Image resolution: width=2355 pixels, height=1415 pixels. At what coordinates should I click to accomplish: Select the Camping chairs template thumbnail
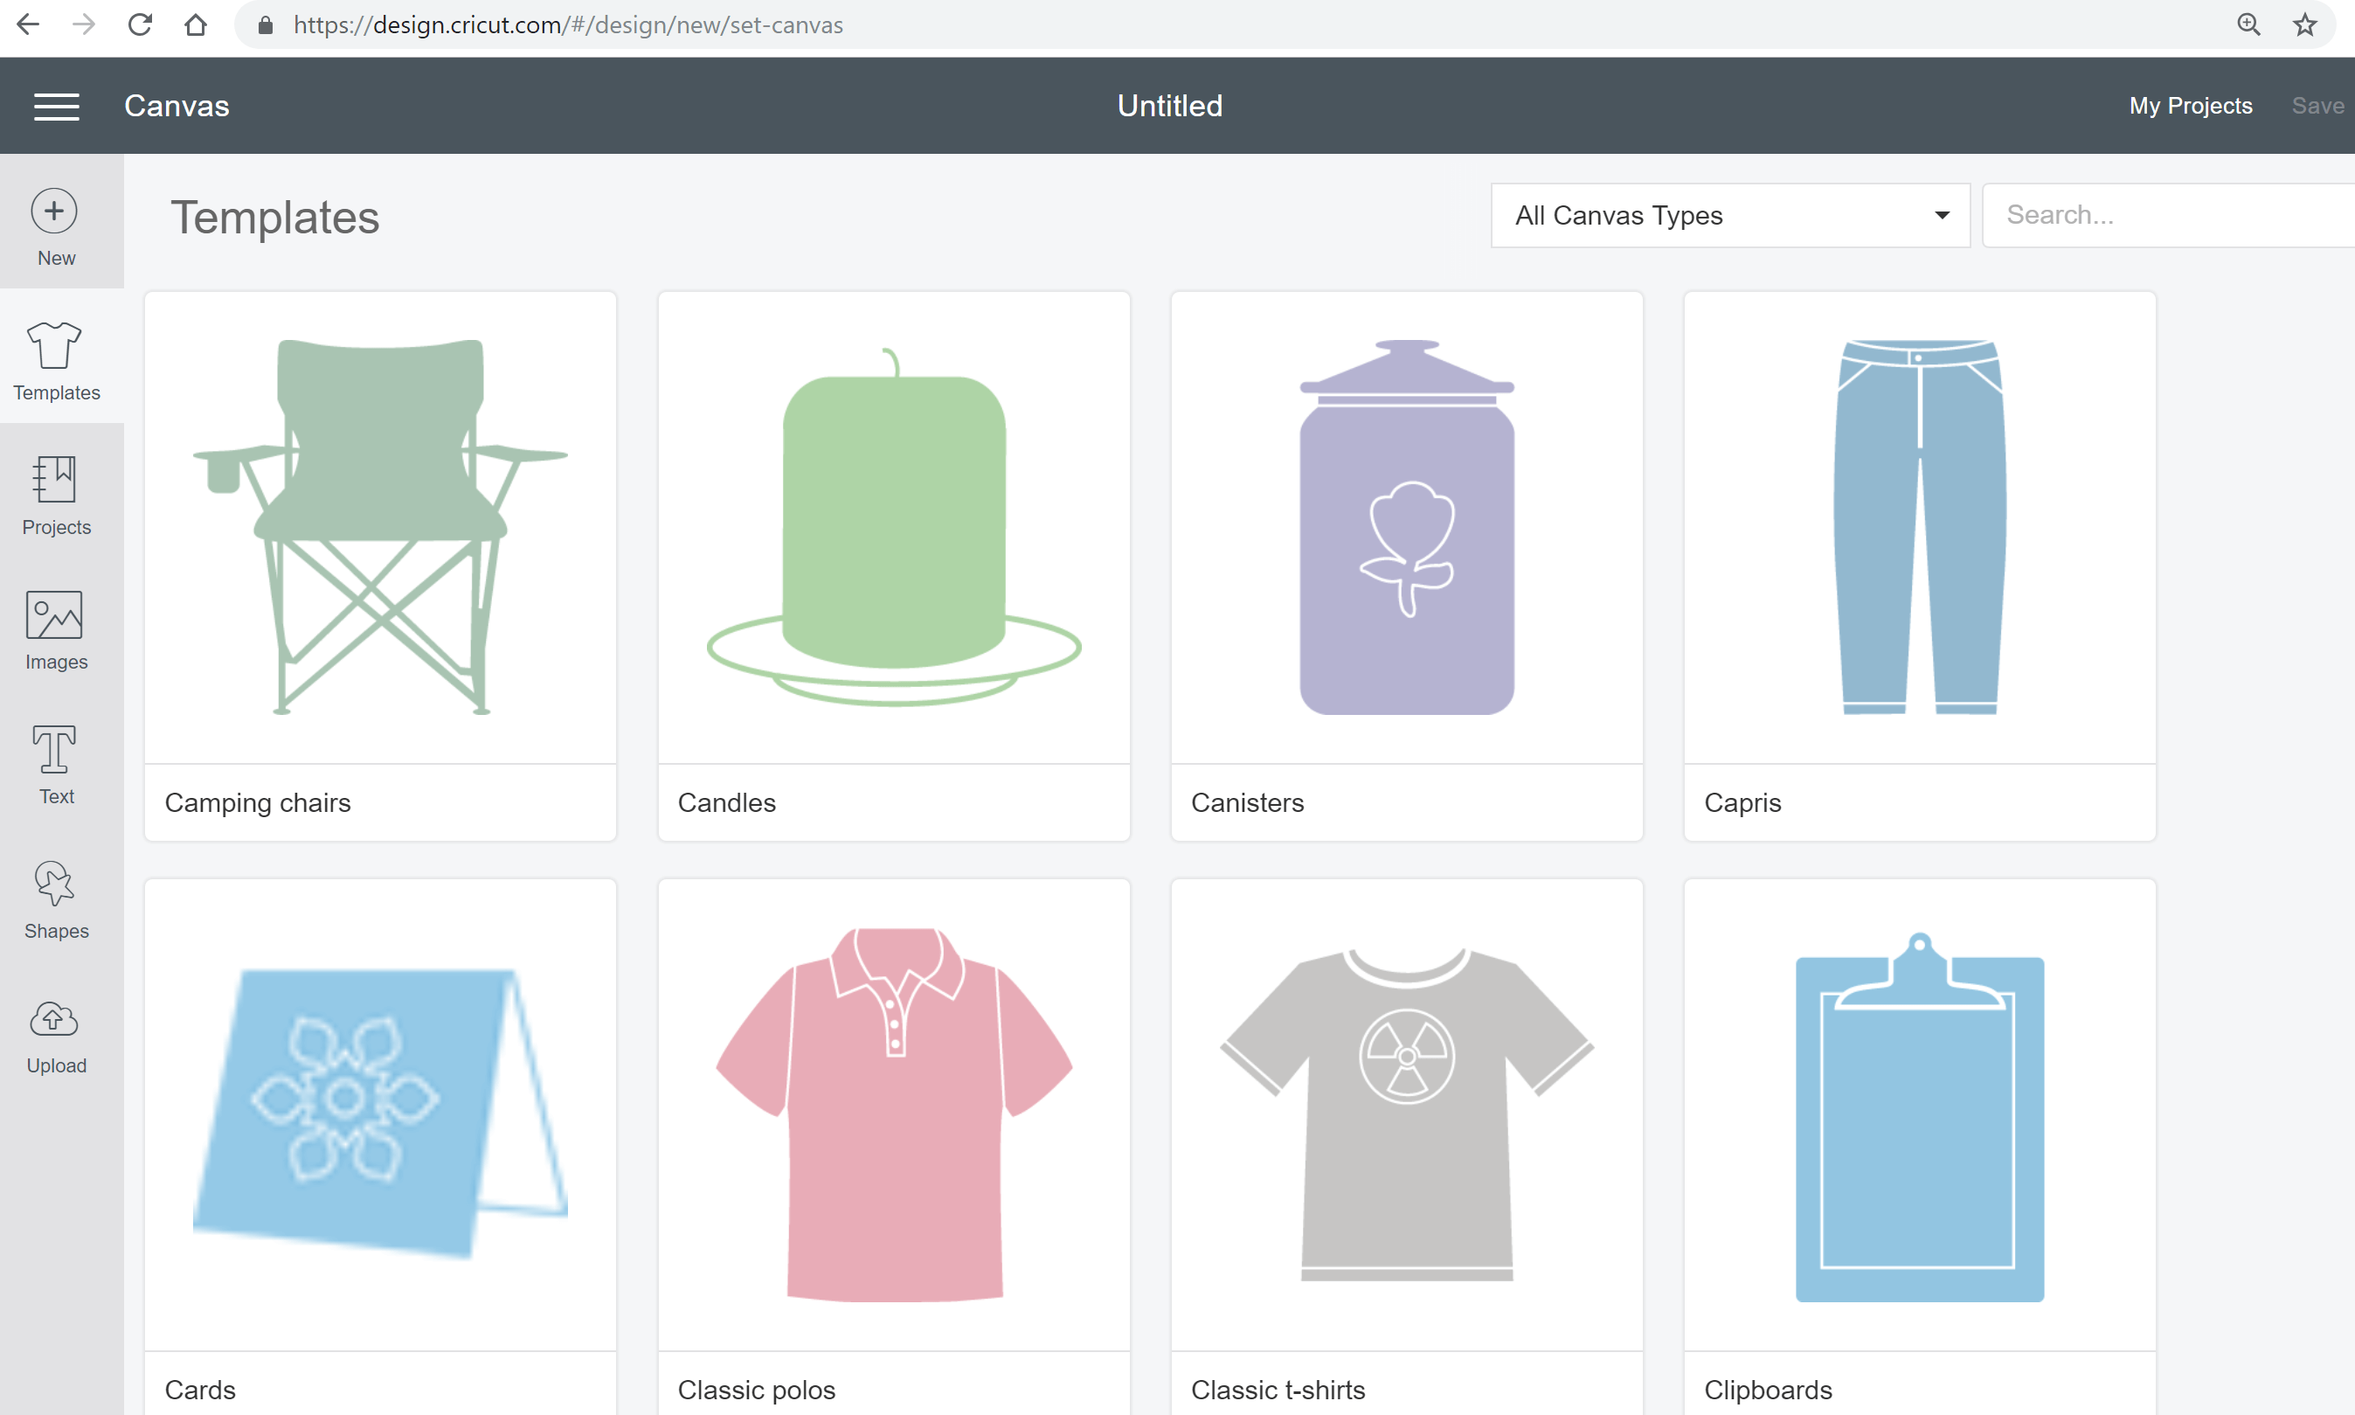(x=380, y=527)
